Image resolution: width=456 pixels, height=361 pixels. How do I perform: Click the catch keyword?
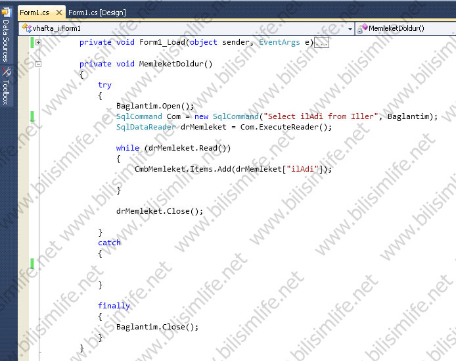[109, 243]
